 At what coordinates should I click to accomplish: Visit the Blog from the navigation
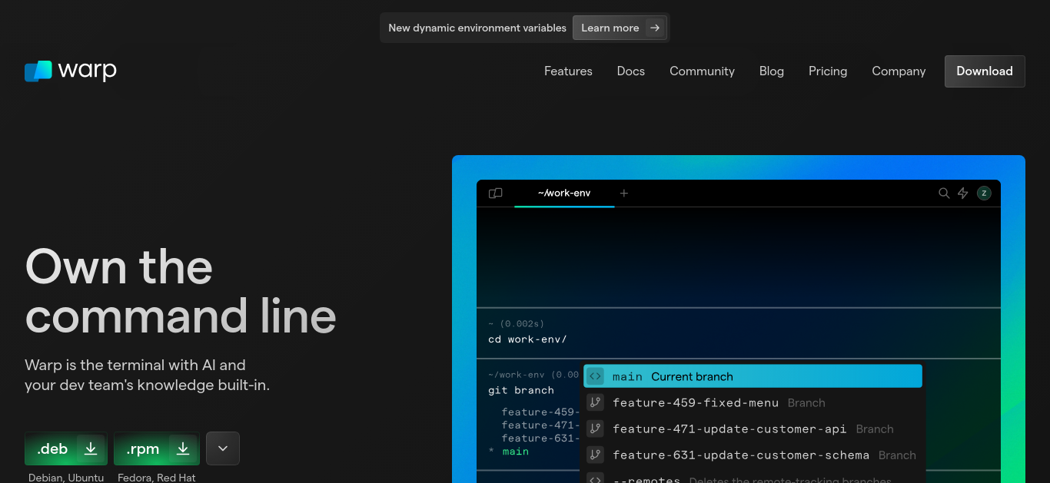[x=772, y=71]
